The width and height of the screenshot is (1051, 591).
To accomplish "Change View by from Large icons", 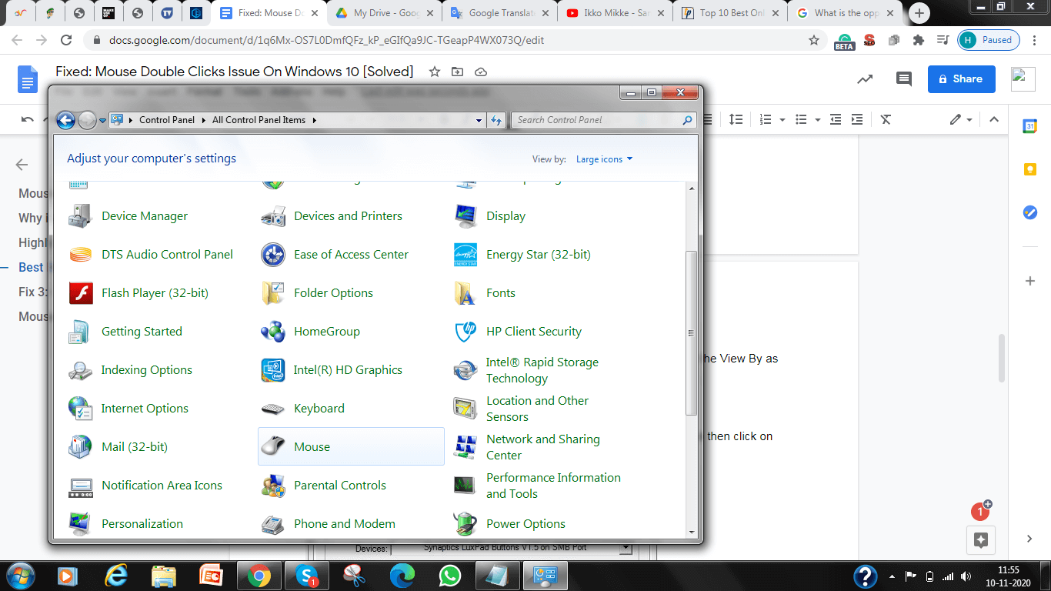I will pyautogui.click(x=604, y=159).
